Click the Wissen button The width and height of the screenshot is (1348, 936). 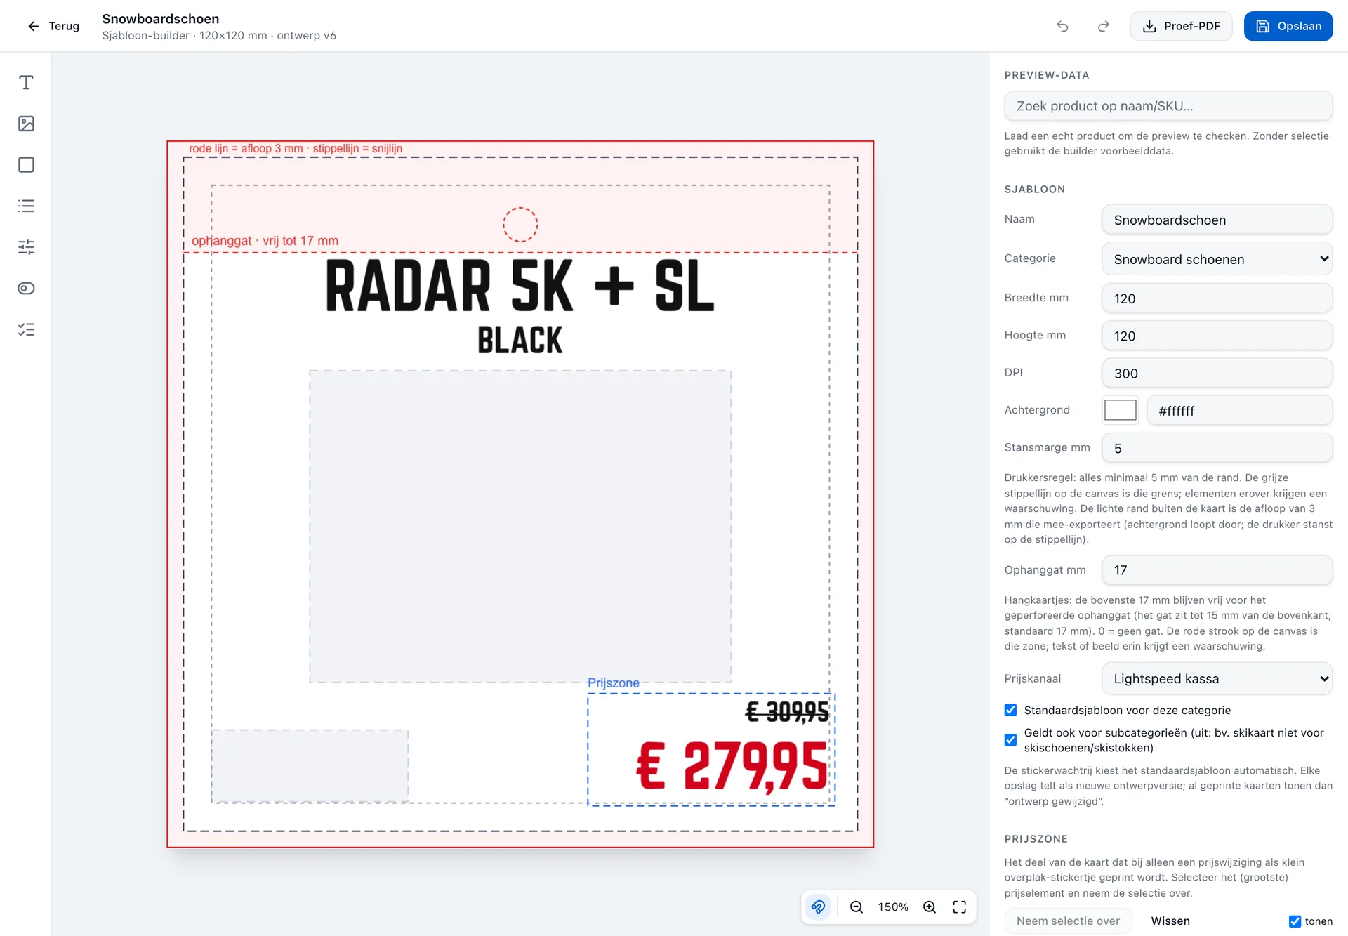[x=1170, y=921]
